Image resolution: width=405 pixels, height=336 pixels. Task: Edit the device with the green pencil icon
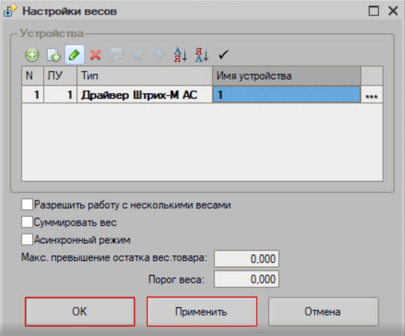pos(74,54)
